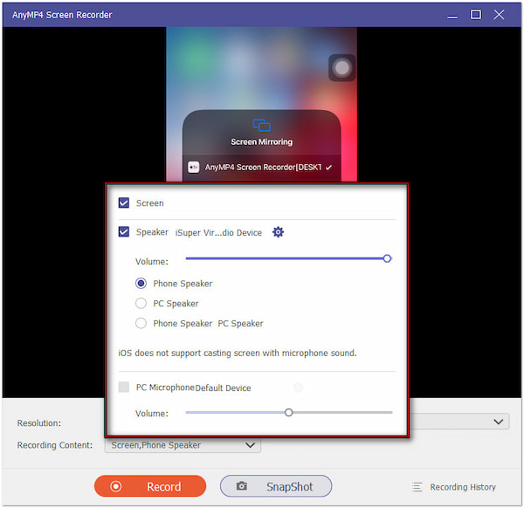The height and width of the screenshot is (508, 524).
Task: Tap the AssistiveTouch button on the phone preview
Action: tap(341, 68)
